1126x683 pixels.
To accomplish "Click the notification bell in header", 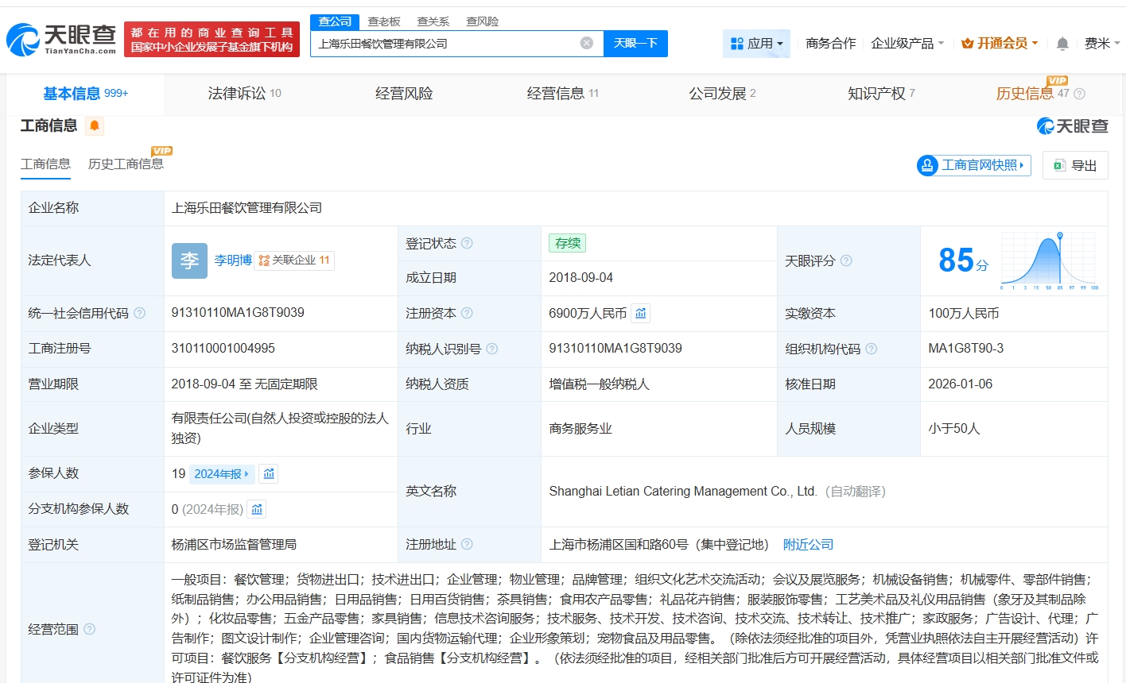I will [x=1062, y=44].
